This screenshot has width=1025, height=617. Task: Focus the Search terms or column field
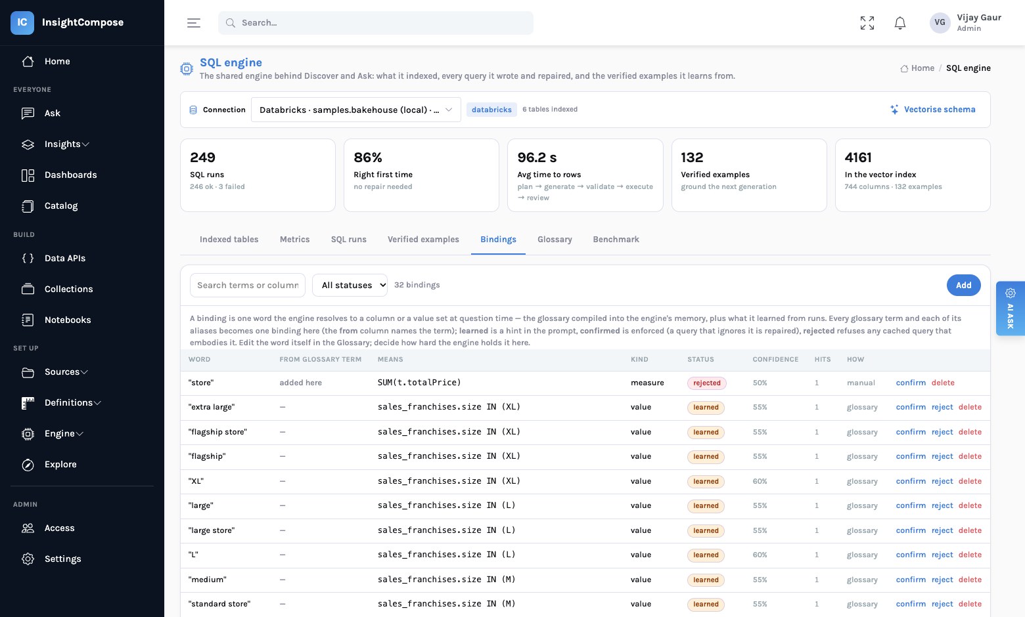248,286
